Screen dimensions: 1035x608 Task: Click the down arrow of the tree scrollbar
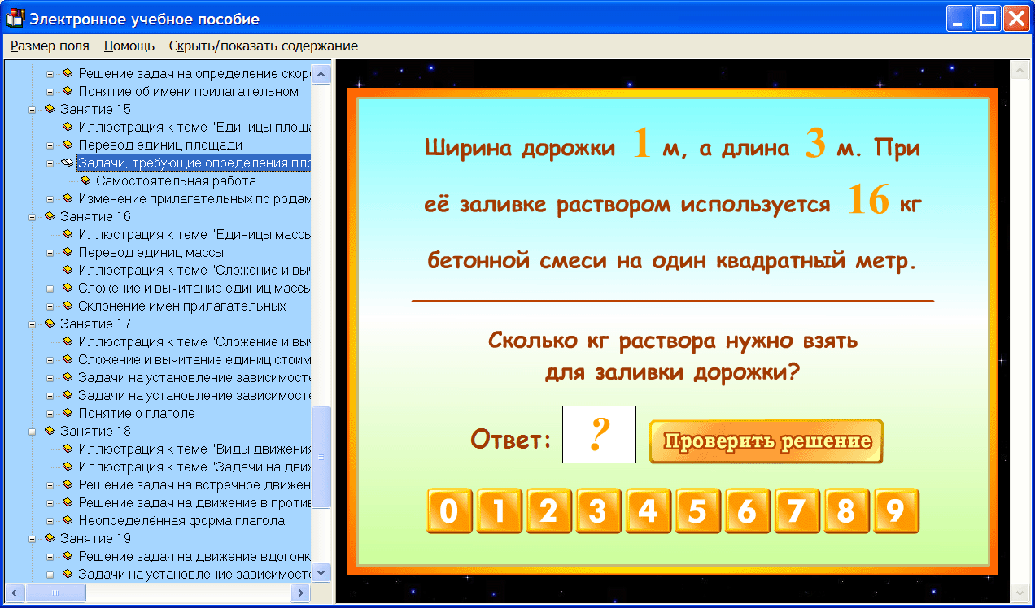[321, 572]
